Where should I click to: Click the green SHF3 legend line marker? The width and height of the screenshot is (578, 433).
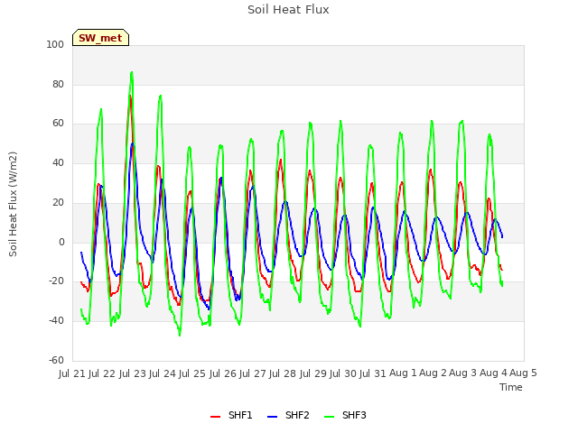pyautogui.click(x=329, y=417)
